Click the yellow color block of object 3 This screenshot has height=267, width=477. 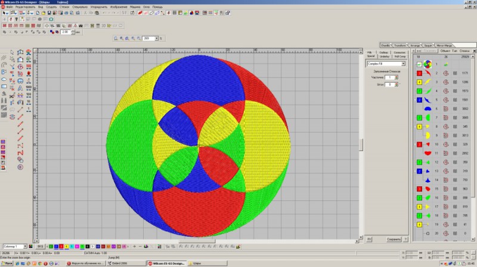click(x=419, y=82)
